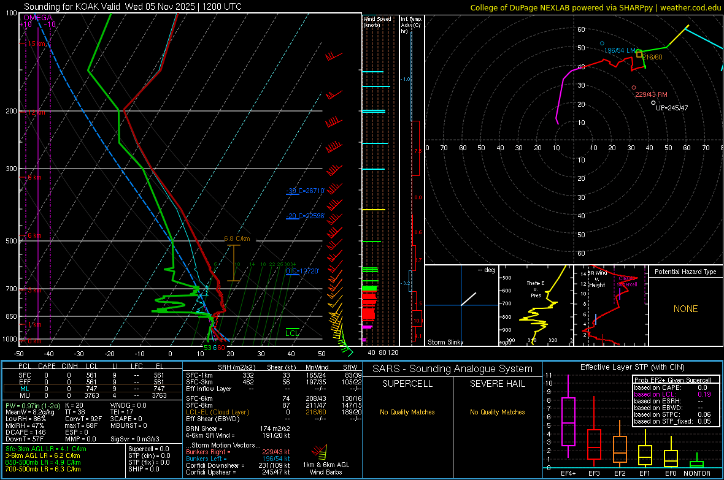Image resolution: width=724 pixels, height=480 pixels.
Task: Click the UP=245/47 hodograph label
Action: (x=672, y=107)
